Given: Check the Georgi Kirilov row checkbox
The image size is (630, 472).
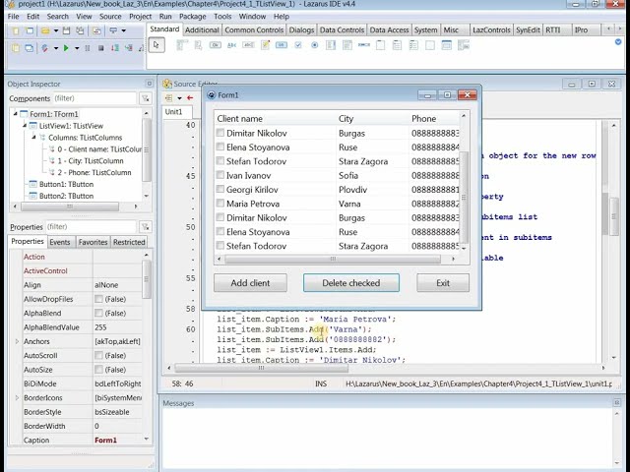Looking at the screenshot, I should 220,189.
